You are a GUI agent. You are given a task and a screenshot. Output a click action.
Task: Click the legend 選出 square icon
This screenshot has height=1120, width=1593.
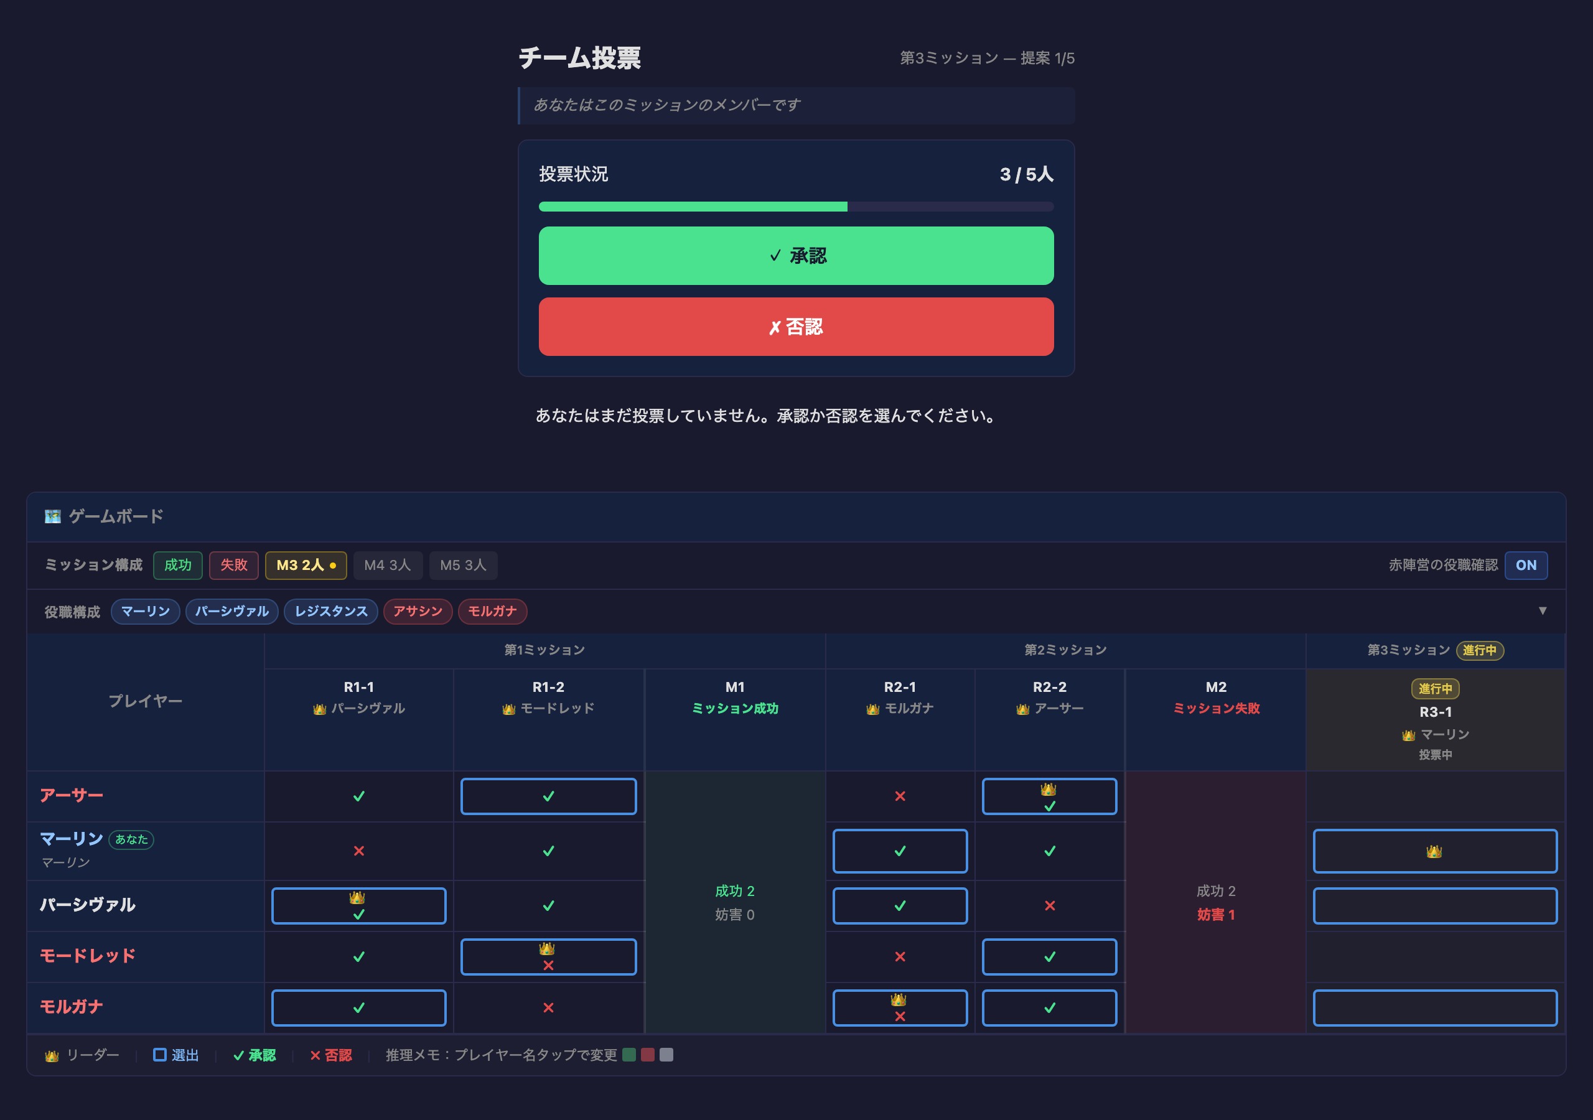click(x=159, y=1055)
